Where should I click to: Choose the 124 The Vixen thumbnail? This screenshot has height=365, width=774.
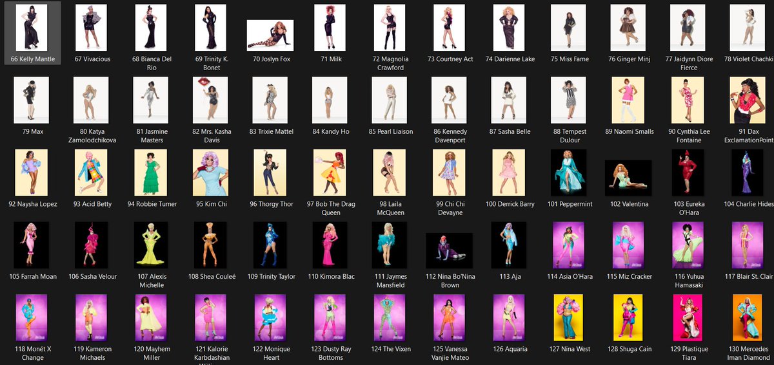pyautogui.click(x=390, y=317)
